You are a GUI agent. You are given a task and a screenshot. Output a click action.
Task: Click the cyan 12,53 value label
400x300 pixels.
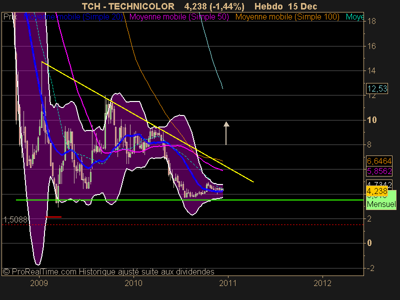[x=377, y=88]
